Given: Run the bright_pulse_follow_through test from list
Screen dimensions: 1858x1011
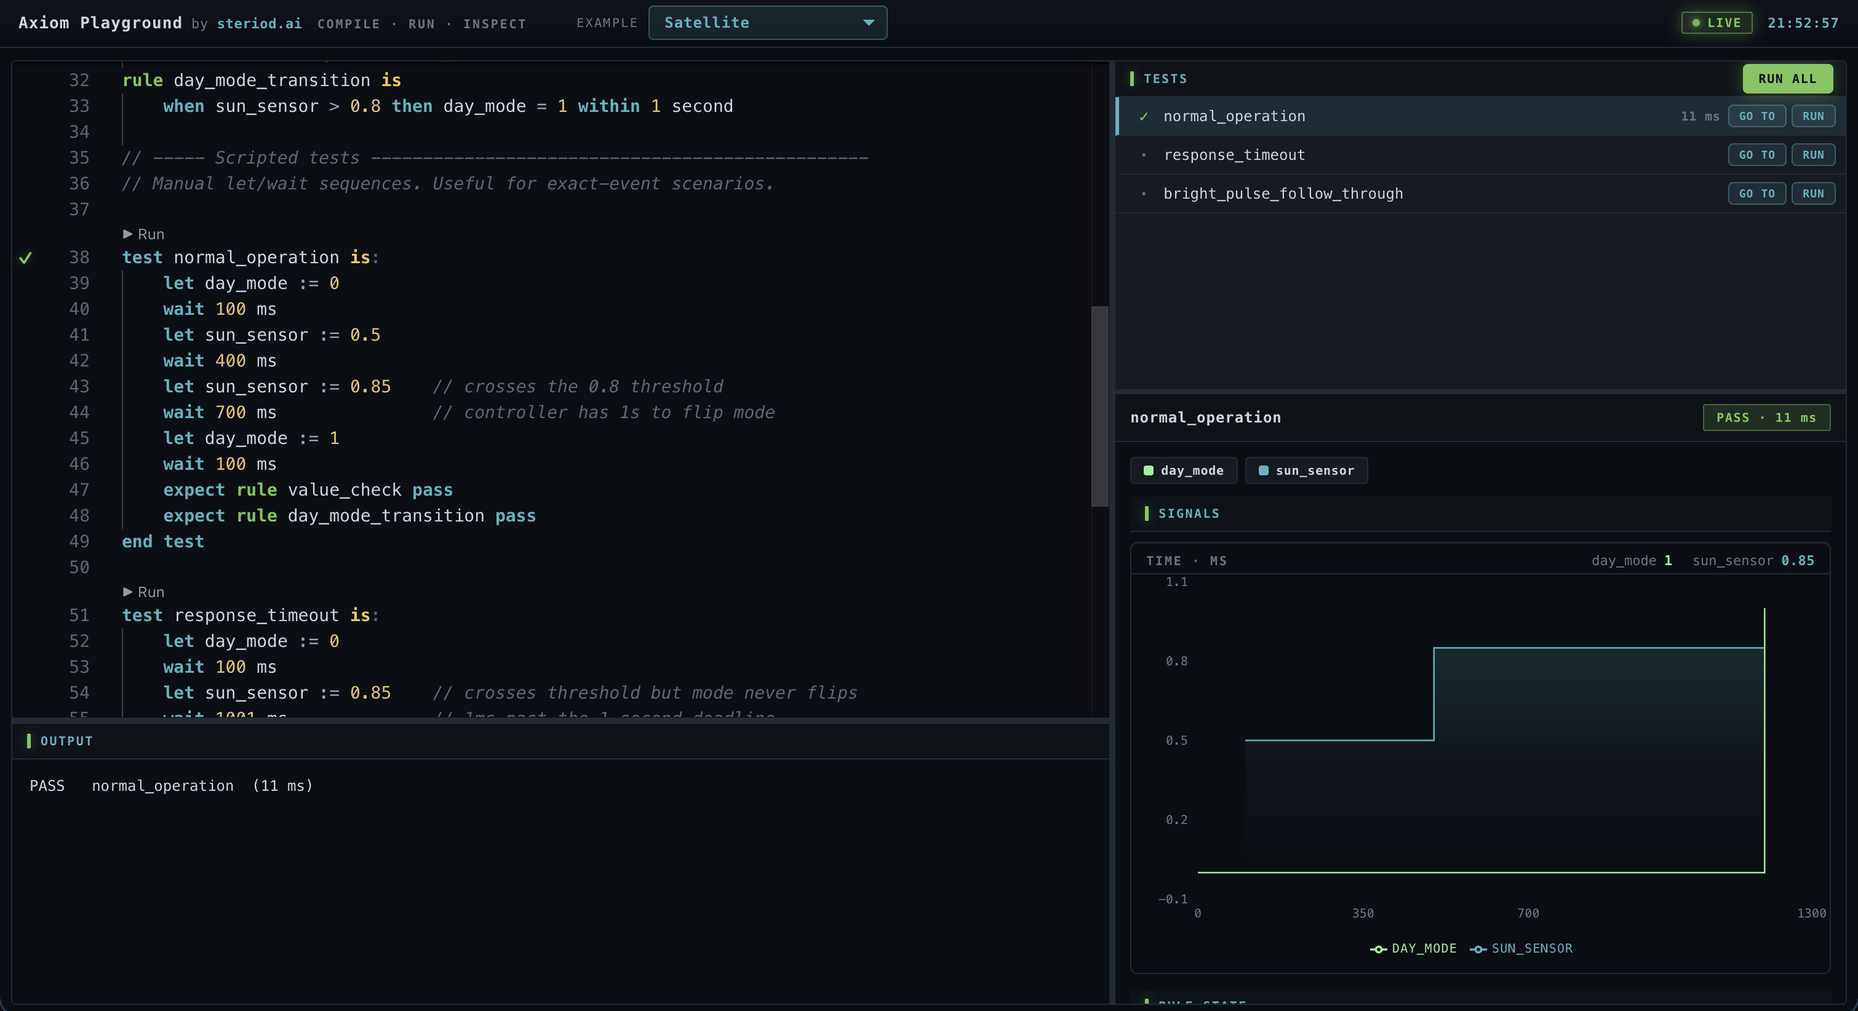Looking at the screenshot, I should click(x=1812, y=194).
